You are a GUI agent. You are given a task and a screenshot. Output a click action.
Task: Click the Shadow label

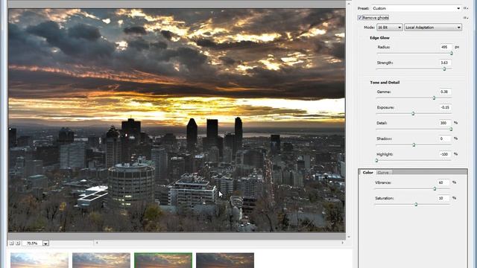[x=385, y=138]
